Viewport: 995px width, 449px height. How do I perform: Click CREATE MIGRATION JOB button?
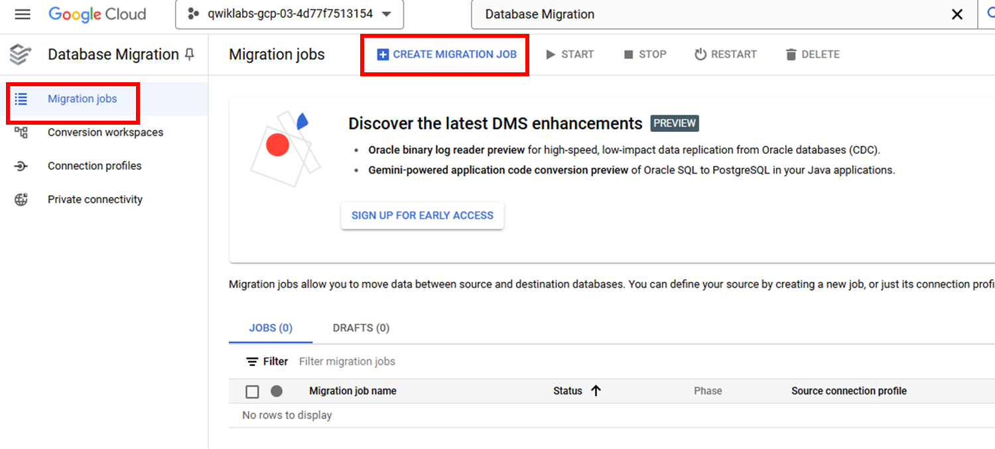446,54
